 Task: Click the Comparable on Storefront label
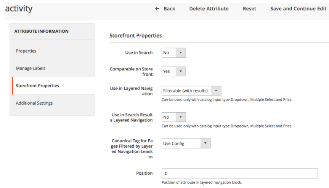point(131,72)
